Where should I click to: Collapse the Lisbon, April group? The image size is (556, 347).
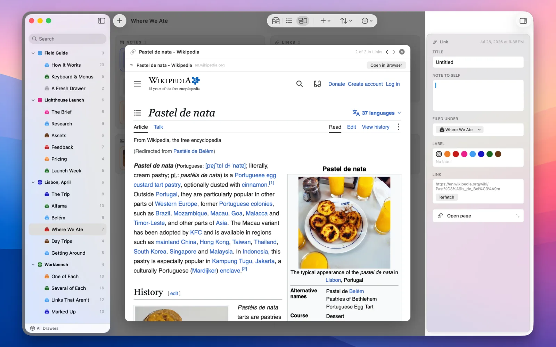[x=33, y=182]
